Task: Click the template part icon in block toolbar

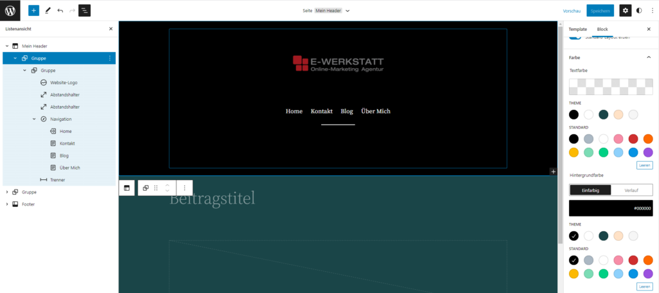Action: pos(127,188)
